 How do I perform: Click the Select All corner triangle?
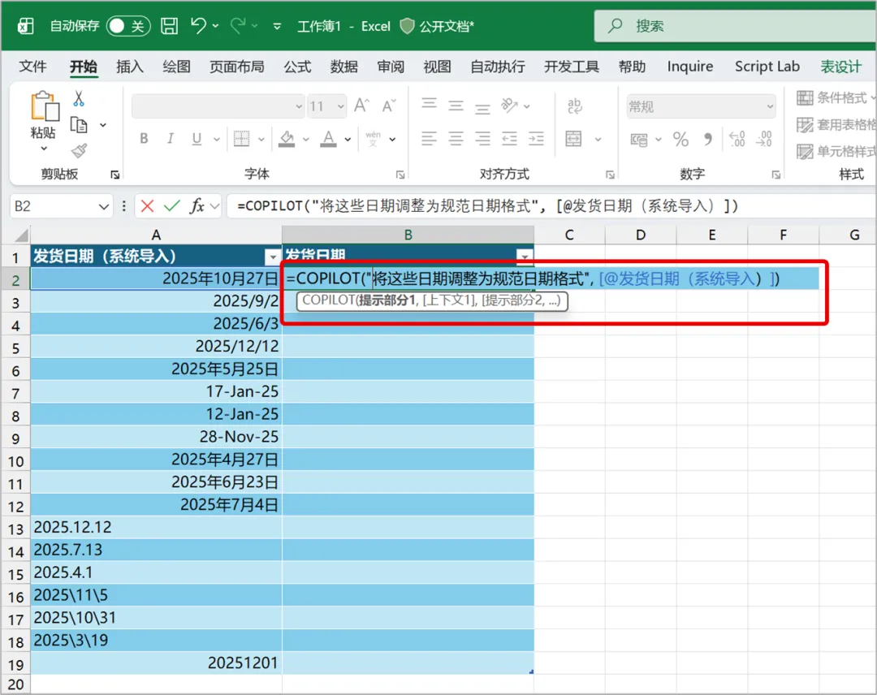(x=20, y=235)
